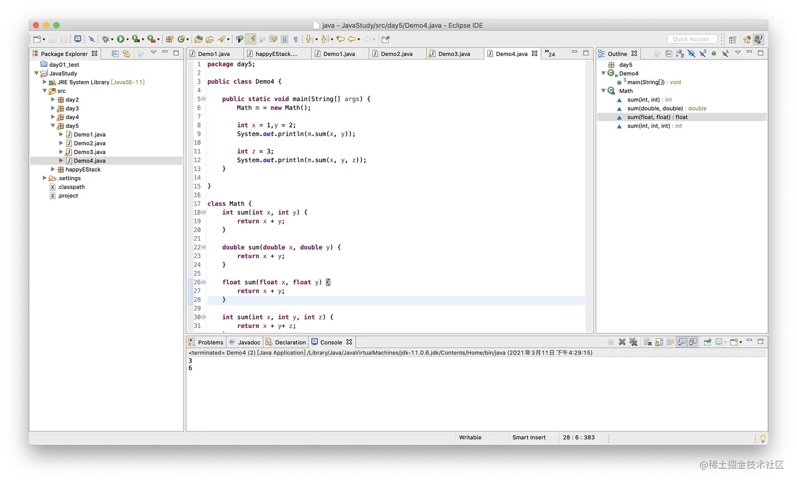Go to Next Annotation arrow
Screen dimensions: 797x483
pos(308,39)
